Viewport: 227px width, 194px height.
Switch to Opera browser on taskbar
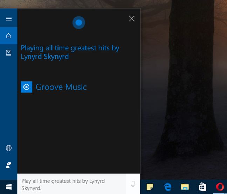(x=220, y=187)
